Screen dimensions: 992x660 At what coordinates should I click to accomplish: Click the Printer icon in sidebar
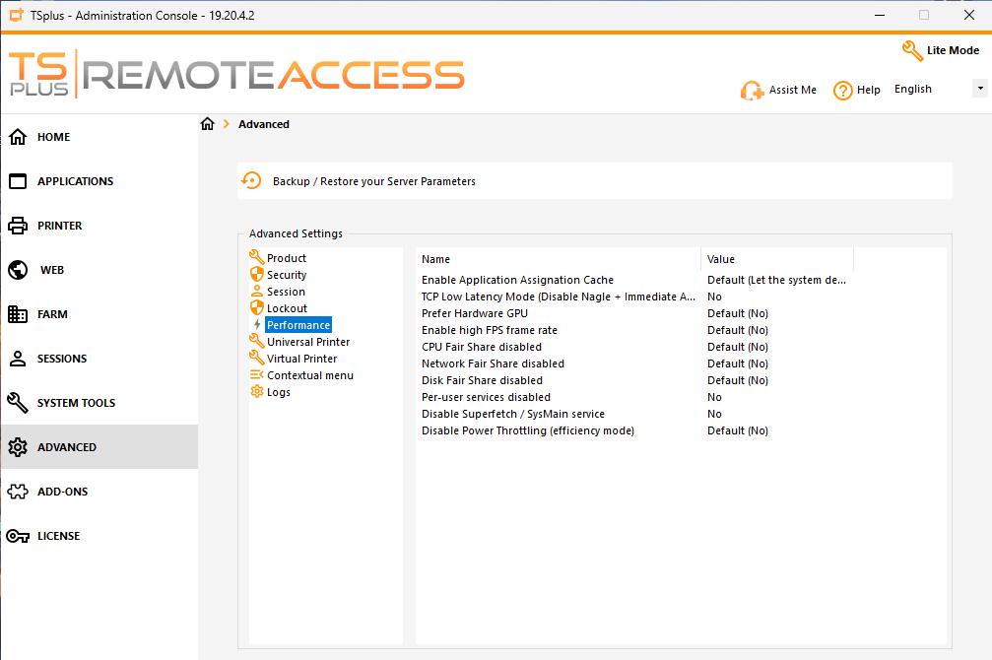(18, 226)
